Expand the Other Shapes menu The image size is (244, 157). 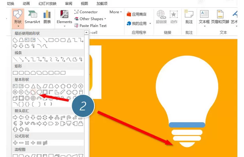click(x=90, y=19)
